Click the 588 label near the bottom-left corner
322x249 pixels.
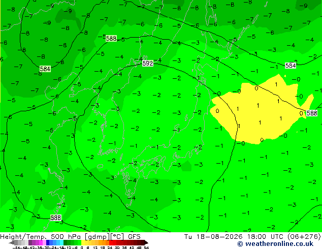[56, 218]
